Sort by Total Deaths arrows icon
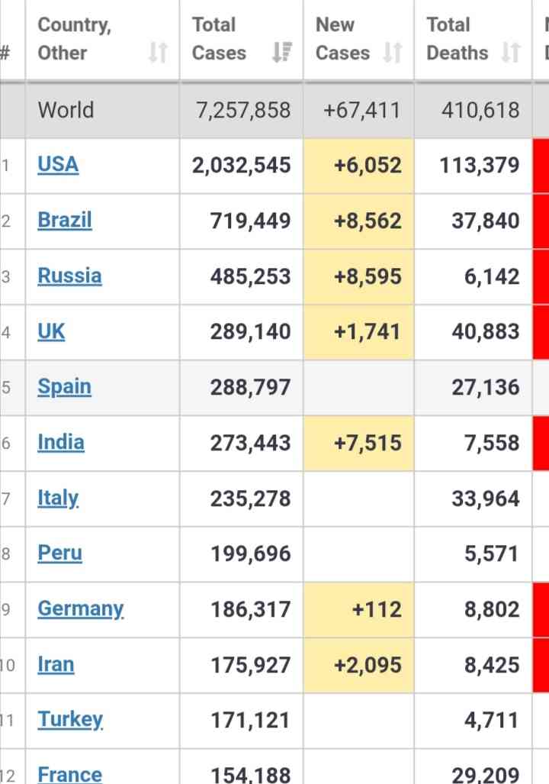The image size is (549, 784). [511, 52]
